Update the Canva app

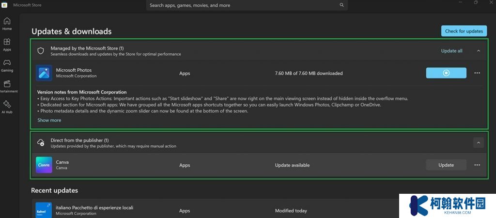click(446, 165)
